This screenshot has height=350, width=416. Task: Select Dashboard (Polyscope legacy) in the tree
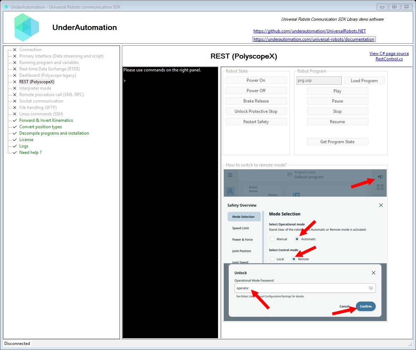point(48,75)
